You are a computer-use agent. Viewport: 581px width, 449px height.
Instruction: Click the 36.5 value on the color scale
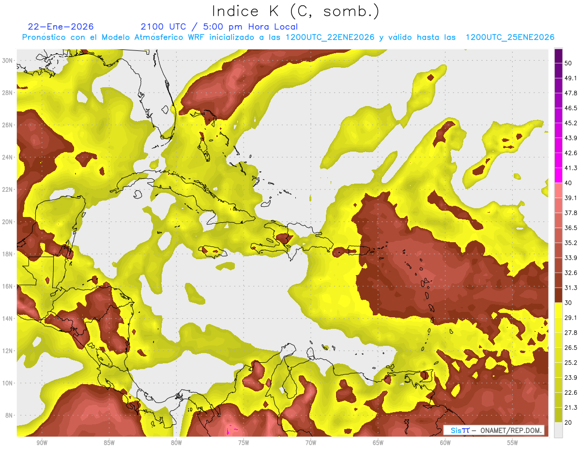click(x=570, y=228)
